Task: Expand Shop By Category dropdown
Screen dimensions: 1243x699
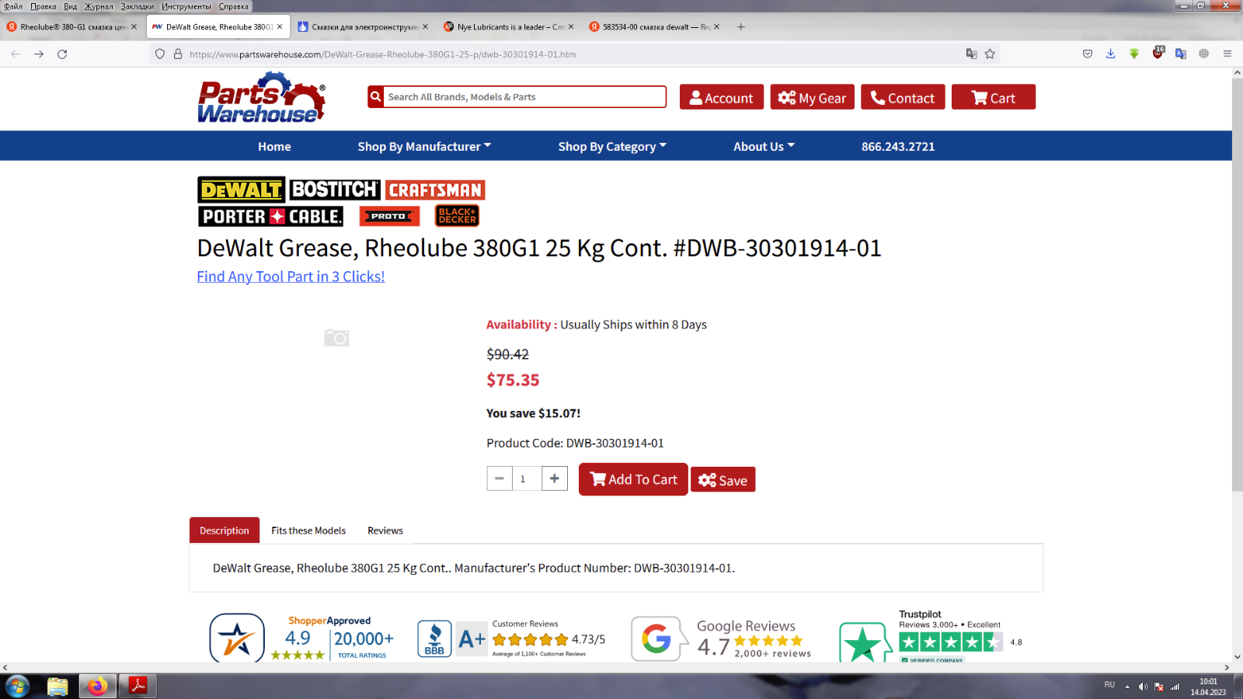Action: [612, 146]
